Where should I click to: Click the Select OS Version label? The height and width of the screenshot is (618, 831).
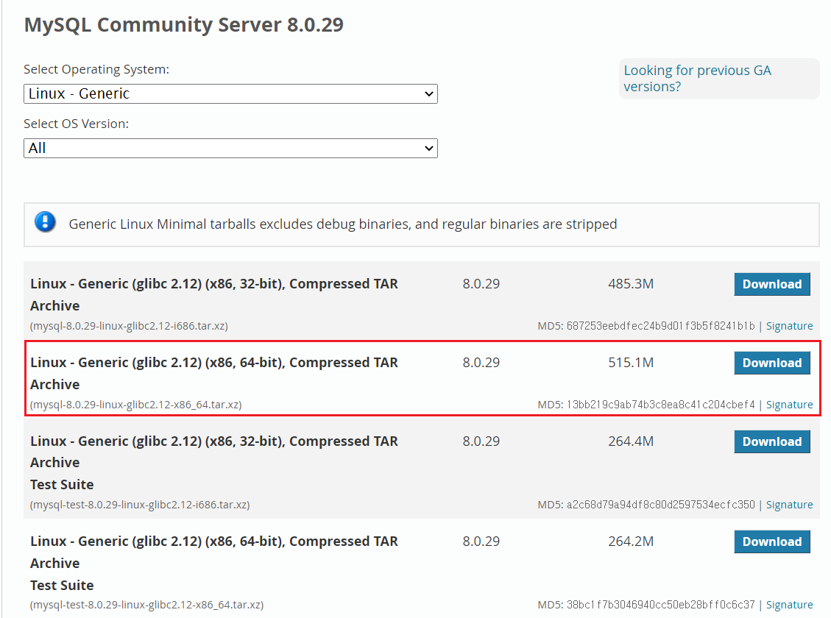77,124
